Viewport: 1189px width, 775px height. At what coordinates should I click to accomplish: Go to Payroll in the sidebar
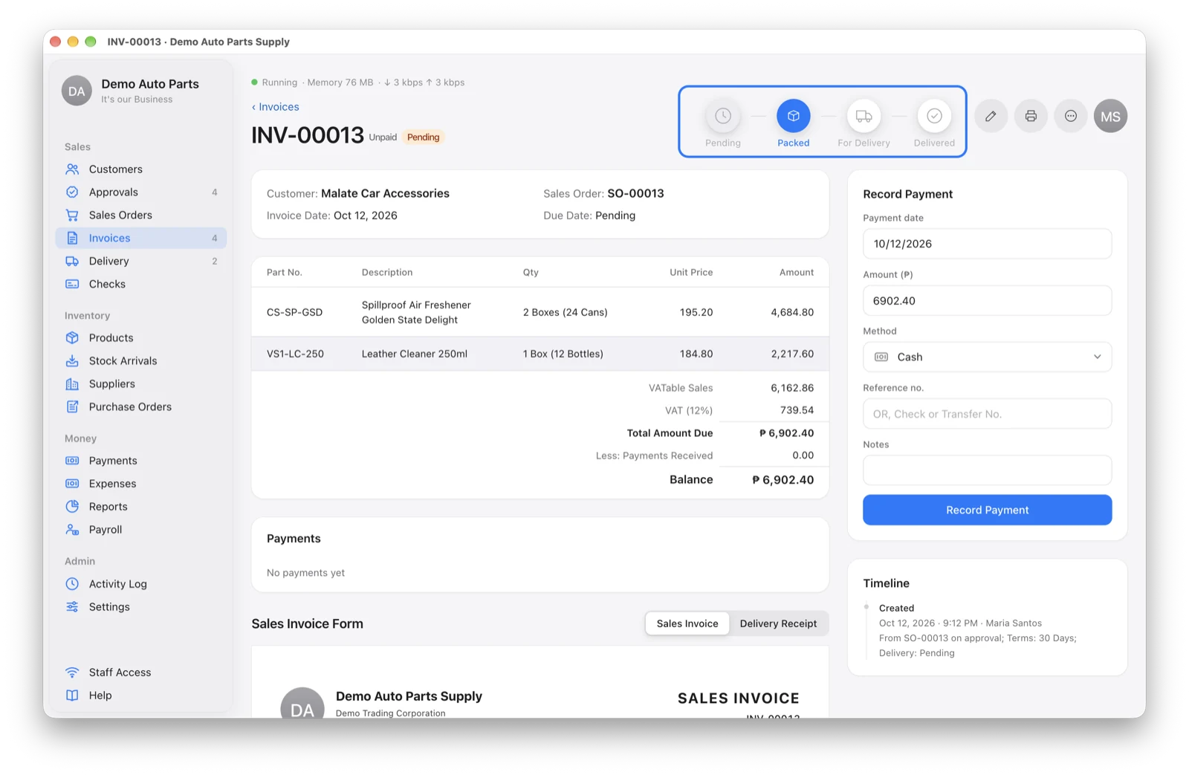tap(141, 530)
